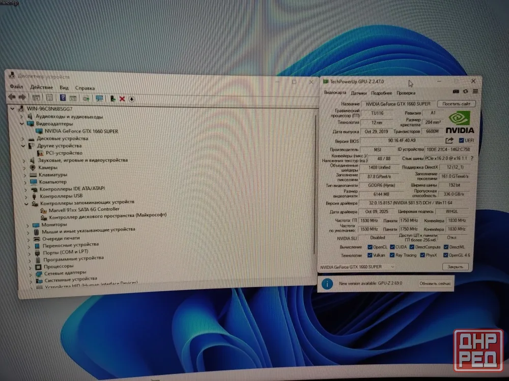Click the Обновить сейчас button
Viewport: 509px width, 381px height.
coord(435,283)
